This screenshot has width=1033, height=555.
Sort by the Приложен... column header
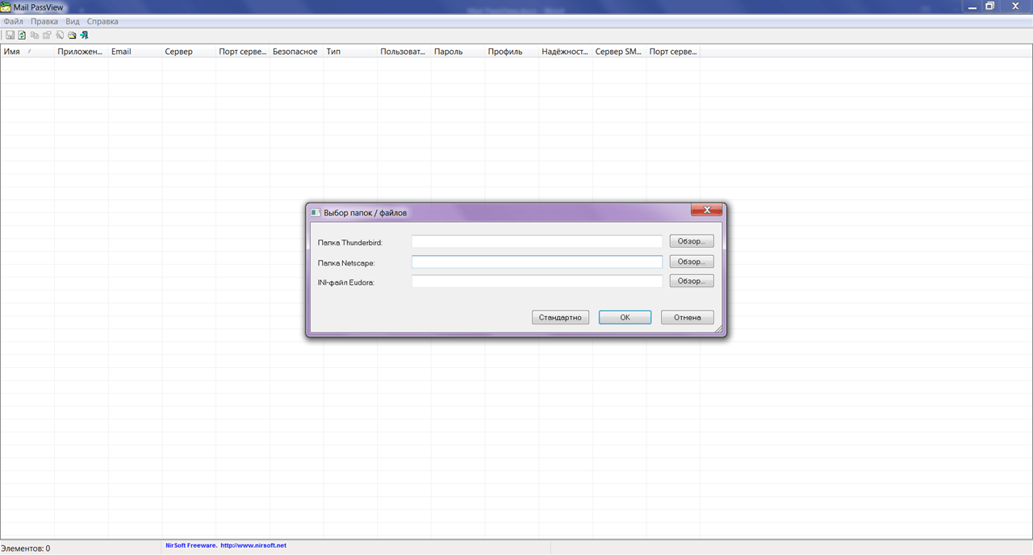point(81,52)
